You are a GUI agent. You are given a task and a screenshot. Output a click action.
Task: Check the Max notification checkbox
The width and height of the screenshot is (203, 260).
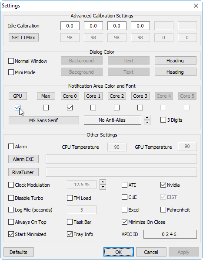pos(46,108)
